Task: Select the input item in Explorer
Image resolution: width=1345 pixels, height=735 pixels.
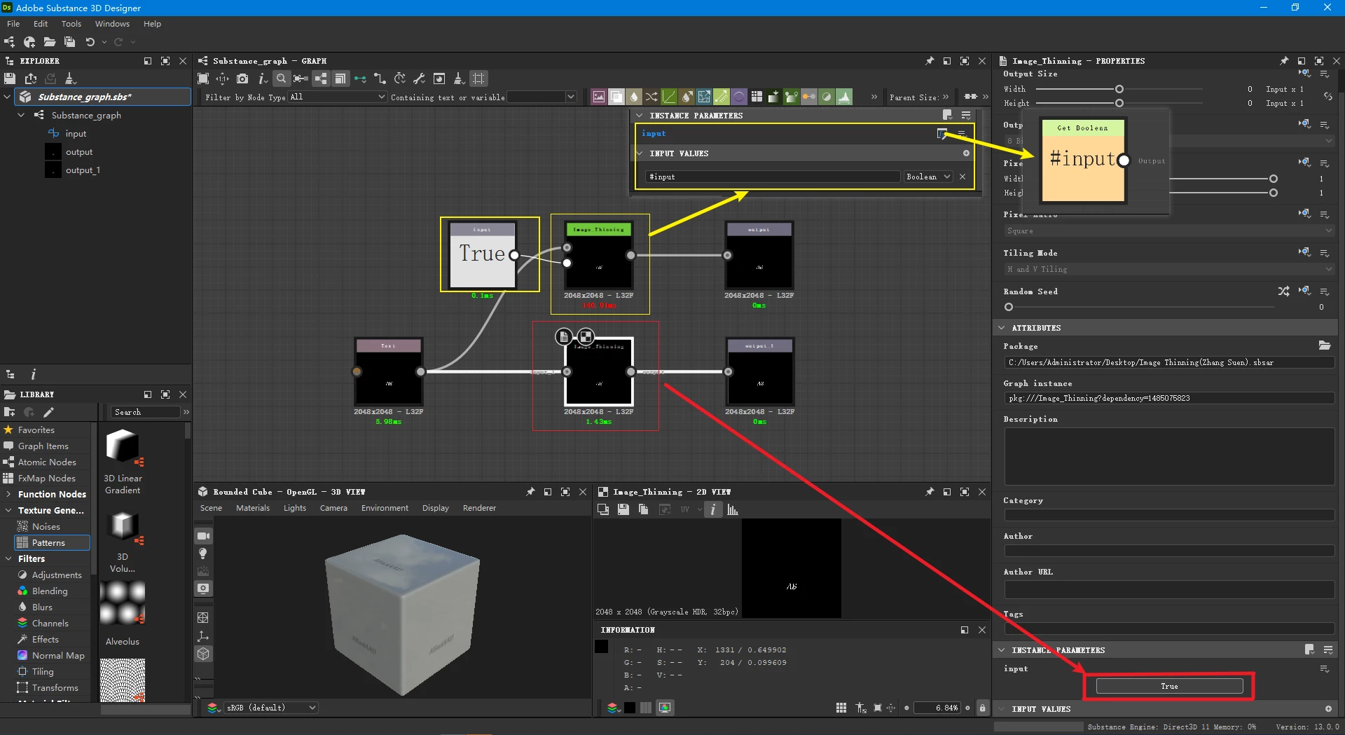Action: (76, 133)
